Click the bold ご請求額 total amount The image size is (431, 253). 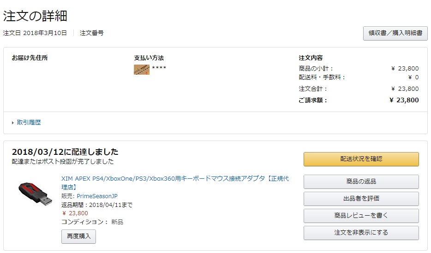click(404, 100)
